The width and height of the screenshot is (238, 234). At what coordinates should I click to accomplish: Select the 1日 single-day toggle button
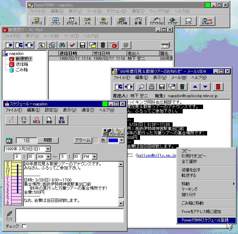pos(26,140)
